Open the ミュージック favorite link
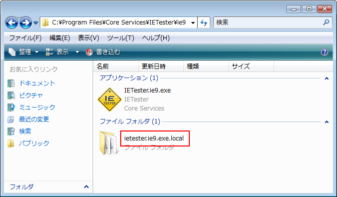The width and height of the screenshot is (337, 197). click(x=37, y=107)
